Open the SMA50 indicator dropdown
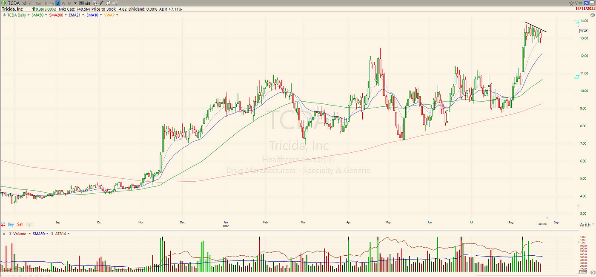 pos(46,15)
